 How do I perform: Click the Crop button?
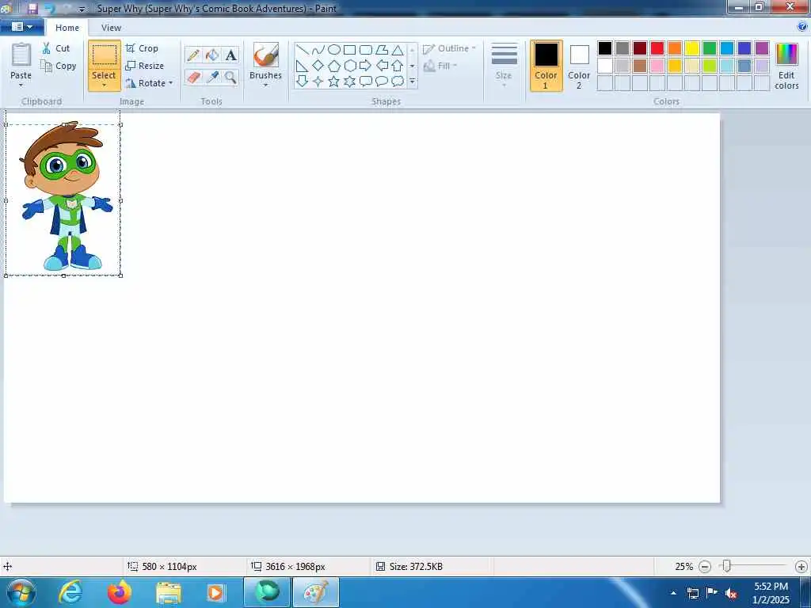coord(142,48)
